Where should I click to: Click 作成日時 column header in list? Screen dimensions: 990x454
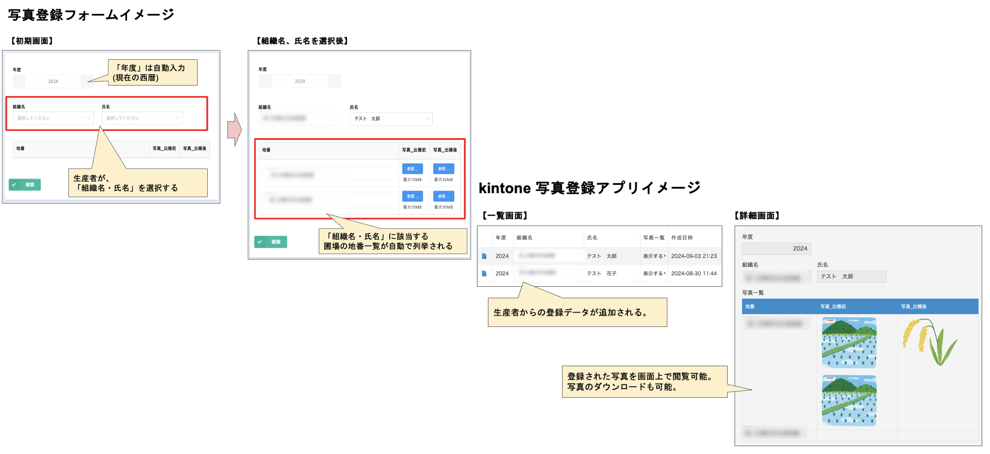click(682, 238)
